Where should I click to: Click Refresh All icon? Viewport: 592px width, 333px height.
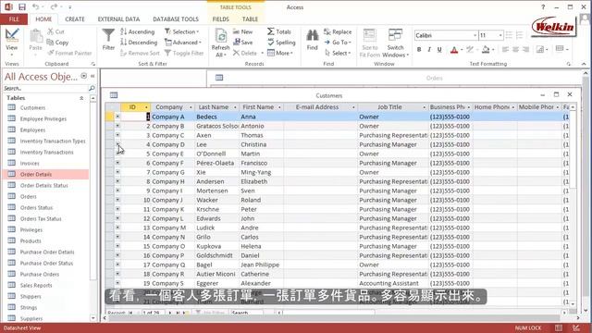click(220, 43)
